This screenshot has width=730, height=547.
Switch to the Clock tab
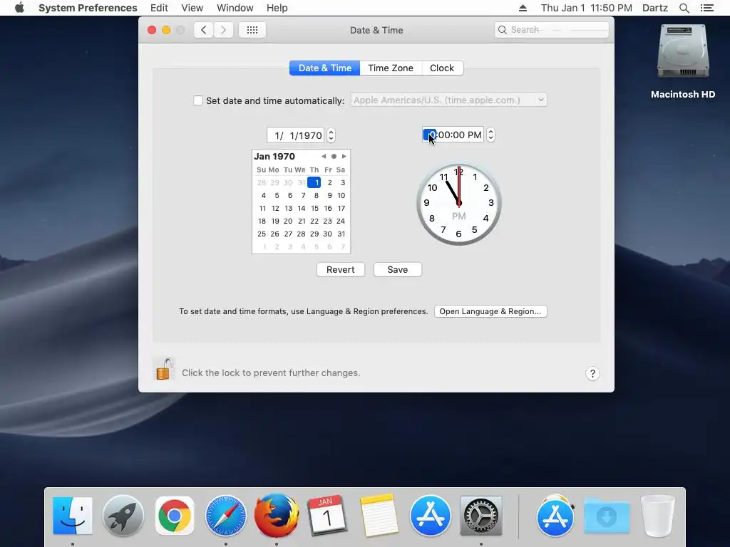click(x=442, y=68)
